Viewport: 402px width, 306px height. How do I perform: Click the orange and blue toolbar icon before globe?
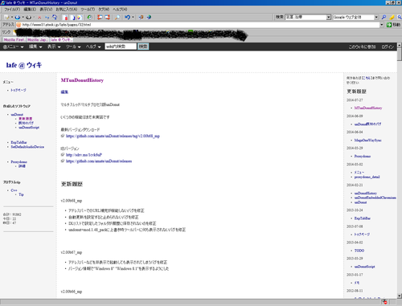tap(141, 18)
